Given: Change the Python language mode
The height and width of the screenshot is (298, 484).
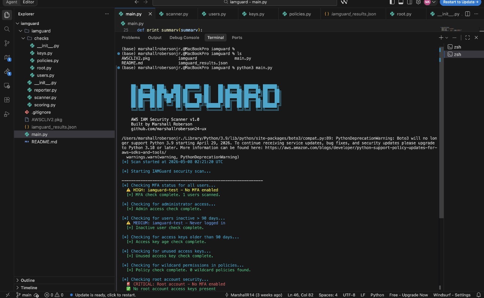Looking at the screenshot, I should pos(377,295).
